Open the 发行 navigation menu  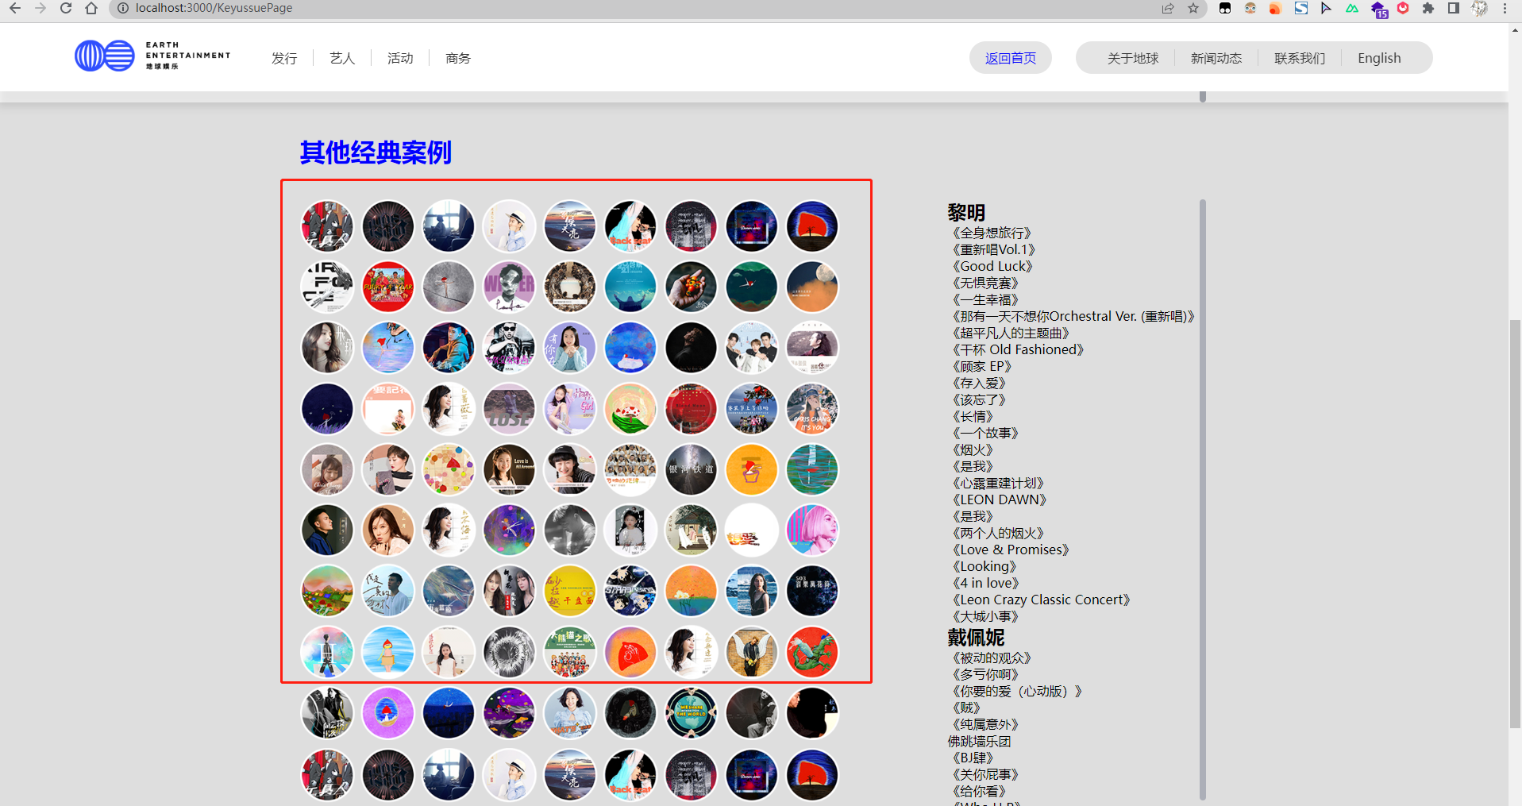click(284, 58)
